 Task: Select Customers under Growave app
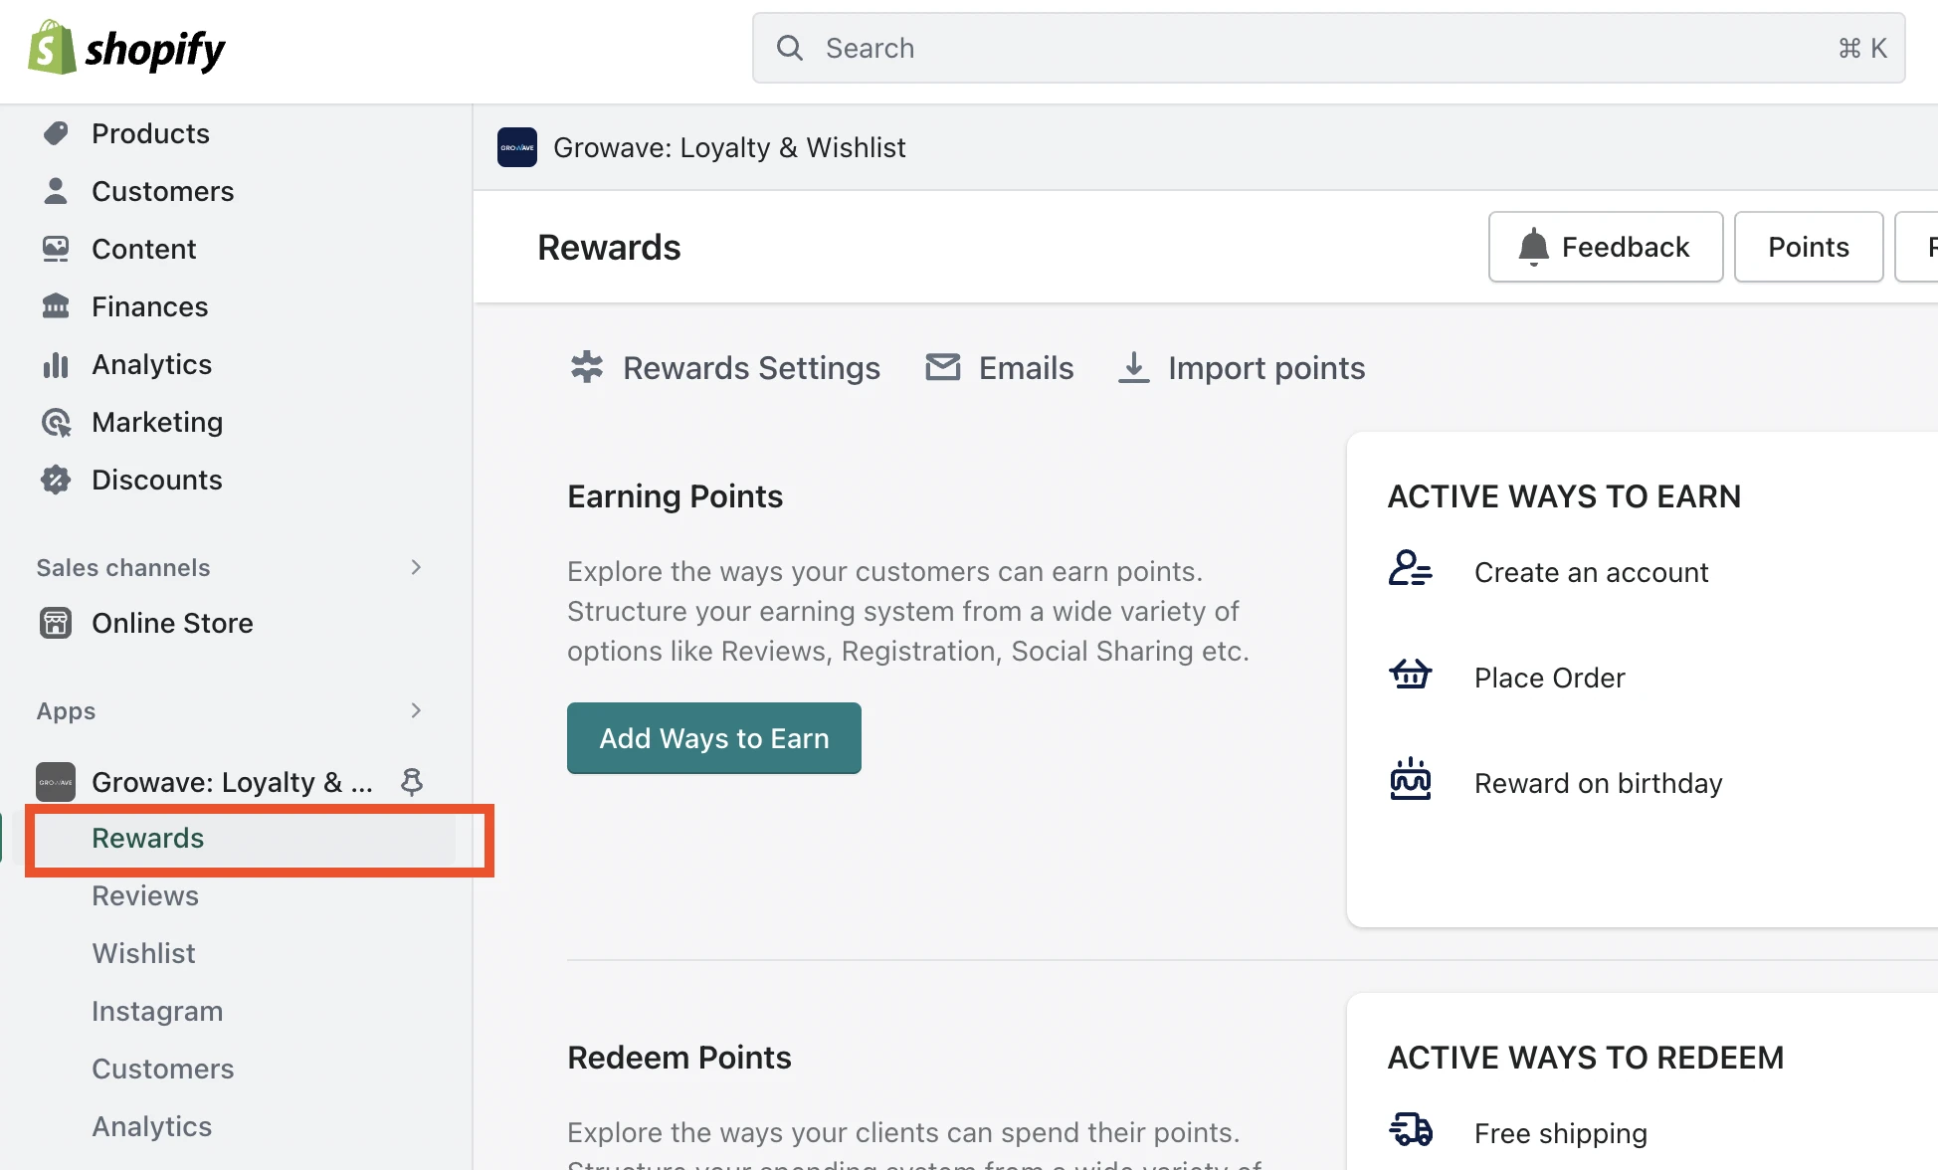pos(162,1069)
